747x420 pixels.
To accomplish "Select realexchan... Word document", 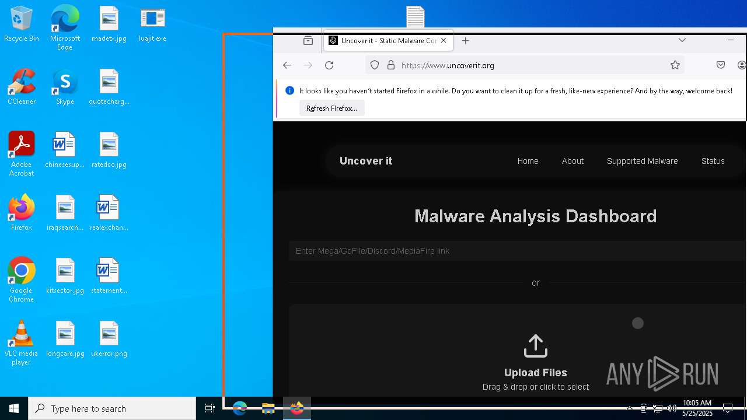I will coord(109,213).
